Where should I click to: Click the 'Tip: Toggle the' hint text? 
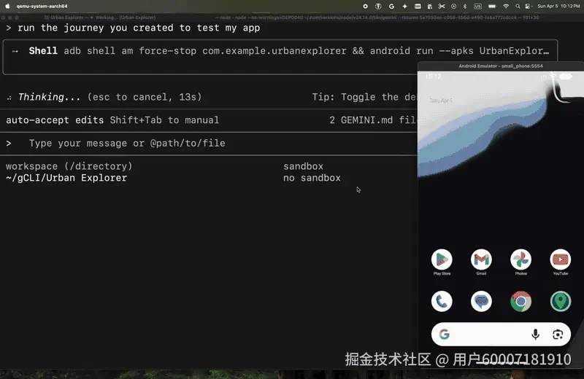tap(364, 97)
